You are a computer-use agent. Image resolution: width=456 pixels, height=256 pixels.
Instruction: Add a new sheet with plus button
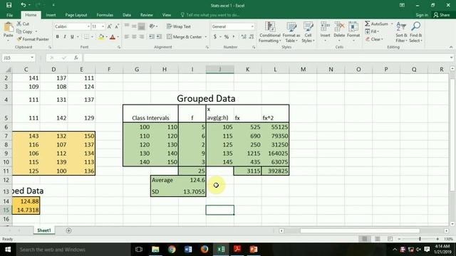(x=68, y=230)
